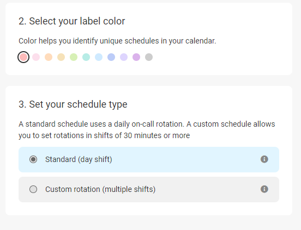Click the schedule type description paragraph

coord(147,130)
